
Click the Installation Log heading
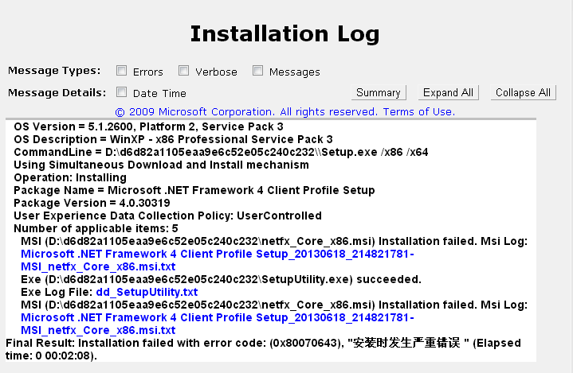(x=285, y=34)
